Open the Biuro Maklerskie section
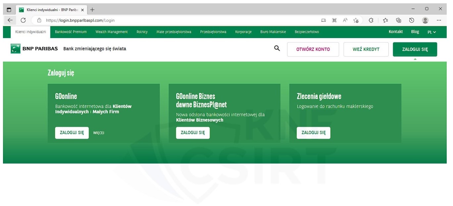Viewport: 453px width, 206px height. click(x=273, y=32)
